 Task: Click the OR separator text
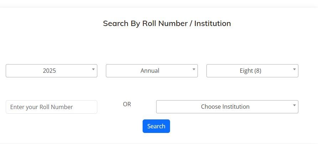127,104
